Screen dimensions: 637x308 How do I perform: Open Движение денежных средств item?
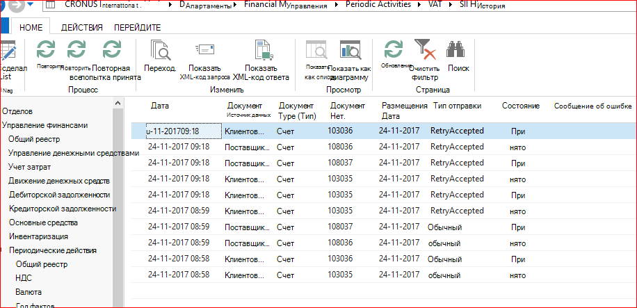tap(59, 181)
